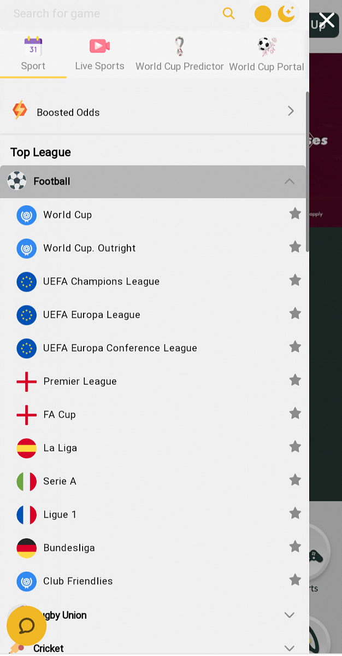
Task: Open the chat support bubble
Action: (26, 626)
